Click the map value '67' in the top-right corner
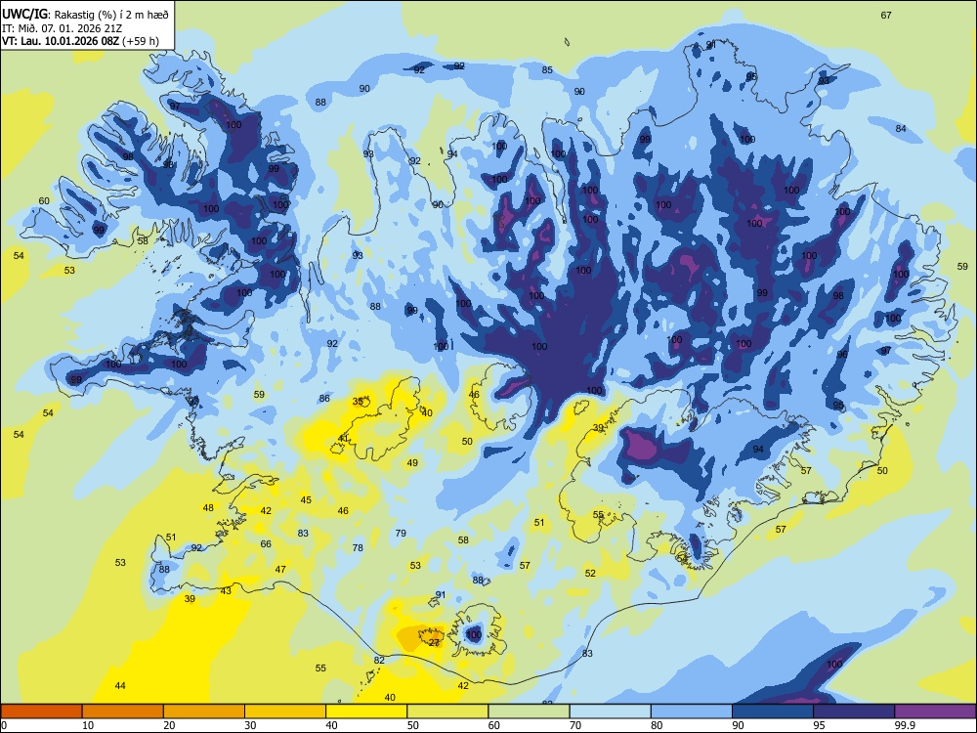 [x=886, y=15]
